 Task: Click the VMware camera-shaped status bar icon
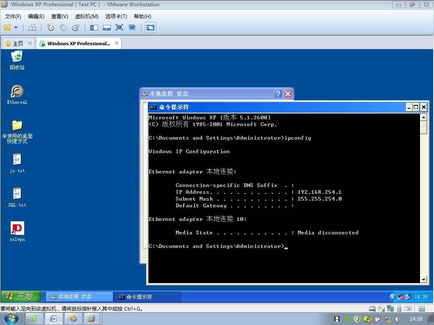click(408, 308)
